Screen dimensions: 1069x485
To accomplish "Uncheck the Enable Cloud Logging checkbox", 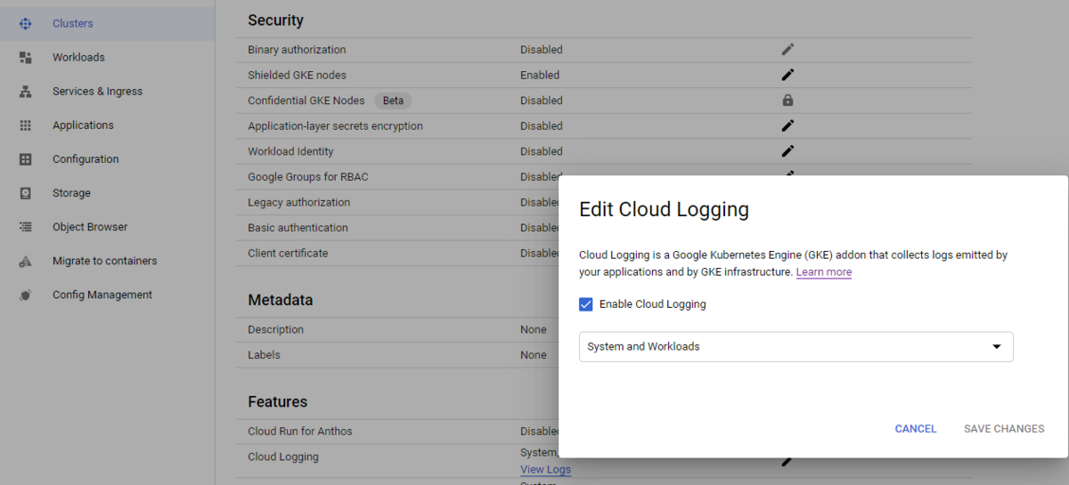I will (586, 304).
